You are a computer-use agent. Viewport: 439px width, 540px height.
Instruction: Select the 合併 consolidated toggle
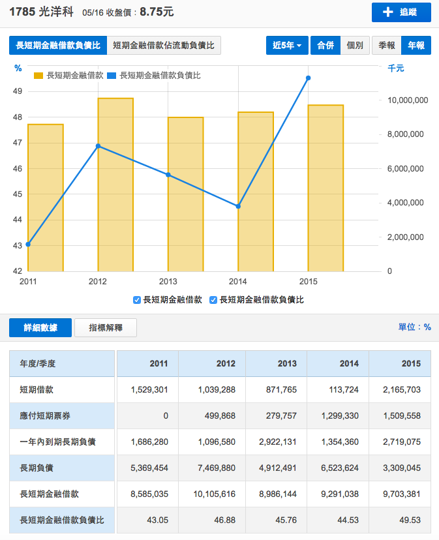[325, 45]
